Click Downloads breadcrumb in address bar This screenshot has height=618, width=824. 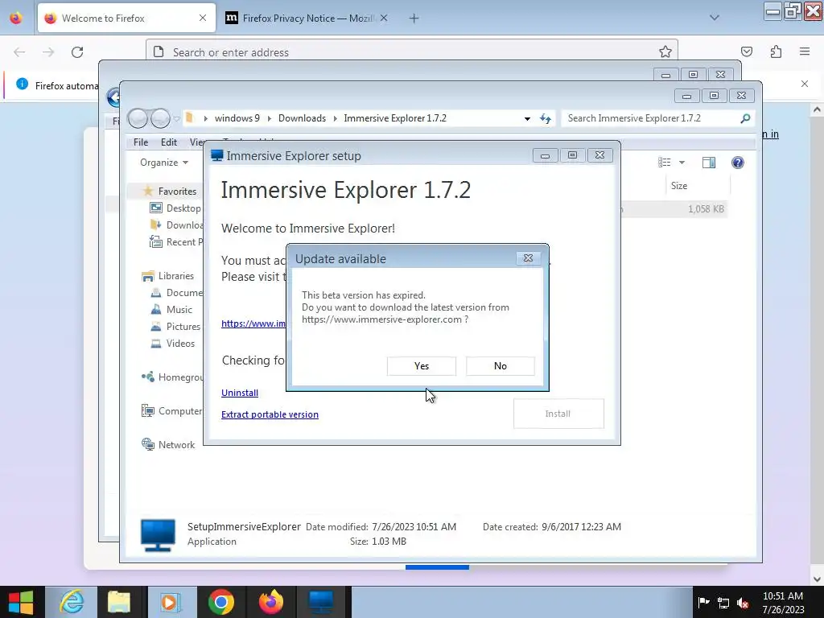click(x=303, y=118)
